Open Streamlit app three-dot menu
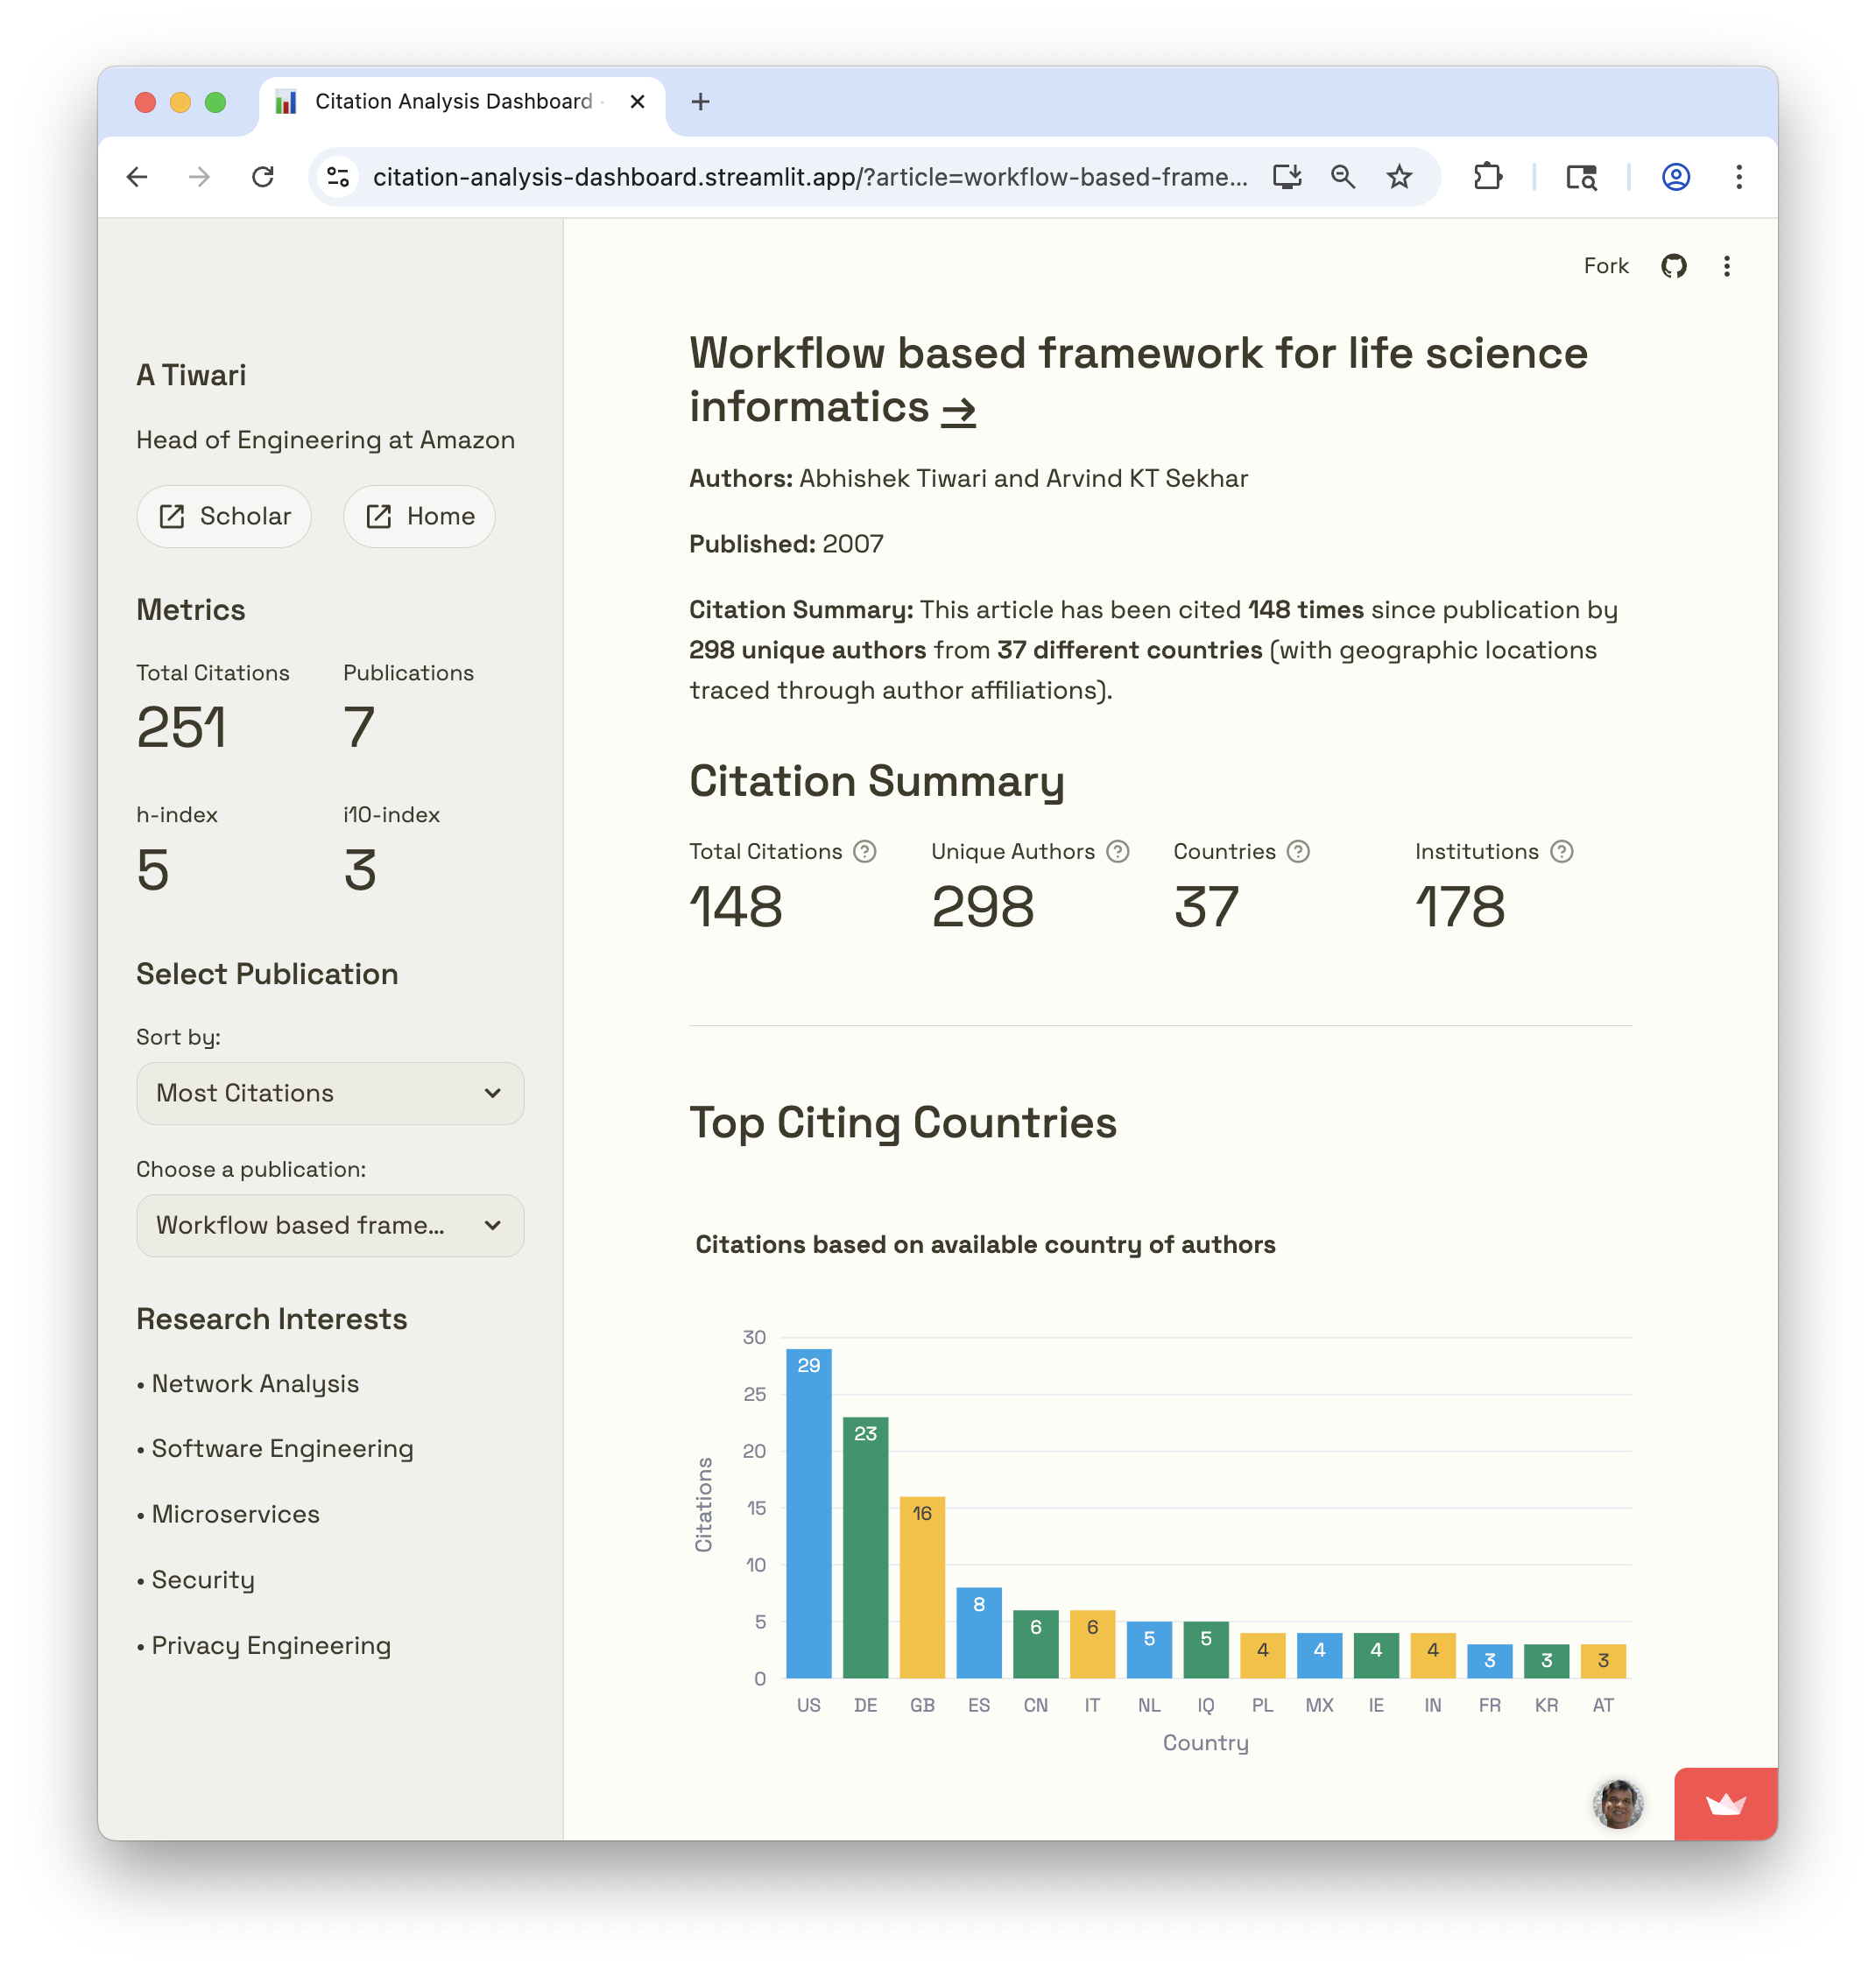Screen dimensions: 1876x1970 [1726, 266]
